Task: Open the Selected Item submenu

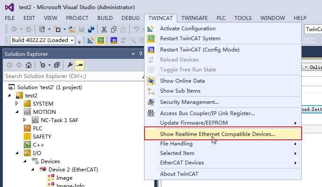Action: 223,153
